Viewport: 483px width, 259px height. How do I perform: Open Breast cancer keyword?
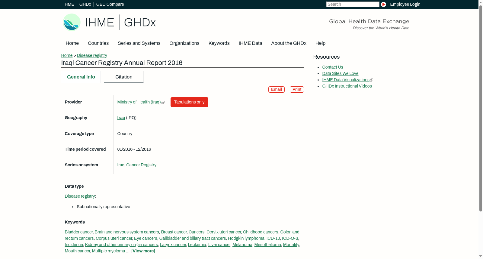[174, 232]
